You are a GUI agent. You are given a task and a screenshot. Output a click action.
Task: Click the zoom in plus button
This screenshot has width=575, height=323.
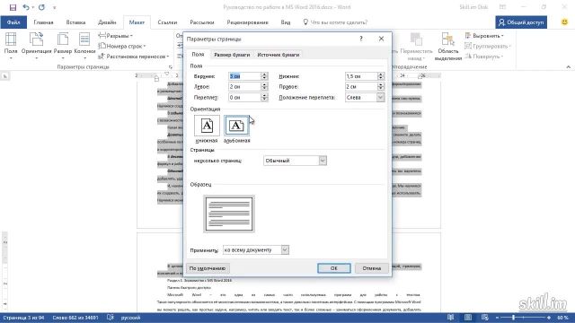point(549,318)
